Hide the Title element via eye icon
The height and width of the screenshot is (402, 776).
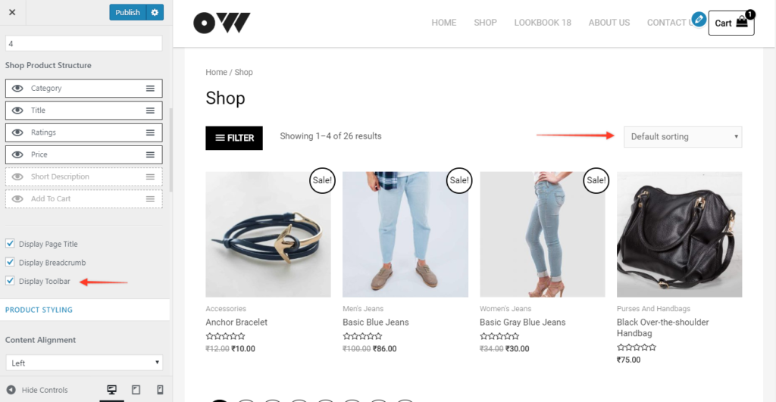(x=17, y=111)
